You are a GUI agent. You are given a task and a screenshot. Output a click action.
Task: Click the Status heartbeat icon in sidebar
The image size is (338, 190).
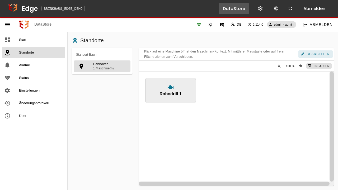(x=7, y=78)
